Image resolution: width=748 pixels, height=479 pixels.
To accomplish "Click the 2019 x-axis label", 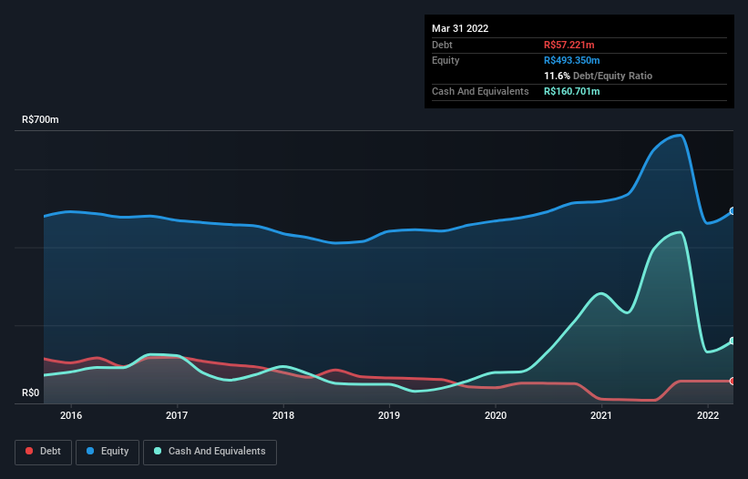I will (389, 415).
